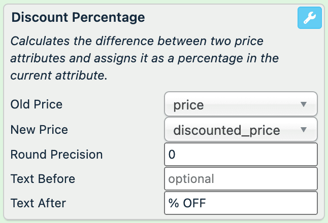Click the "price" selected value
Viewport: 328px width, 223px height.
[x=188, y=105]
